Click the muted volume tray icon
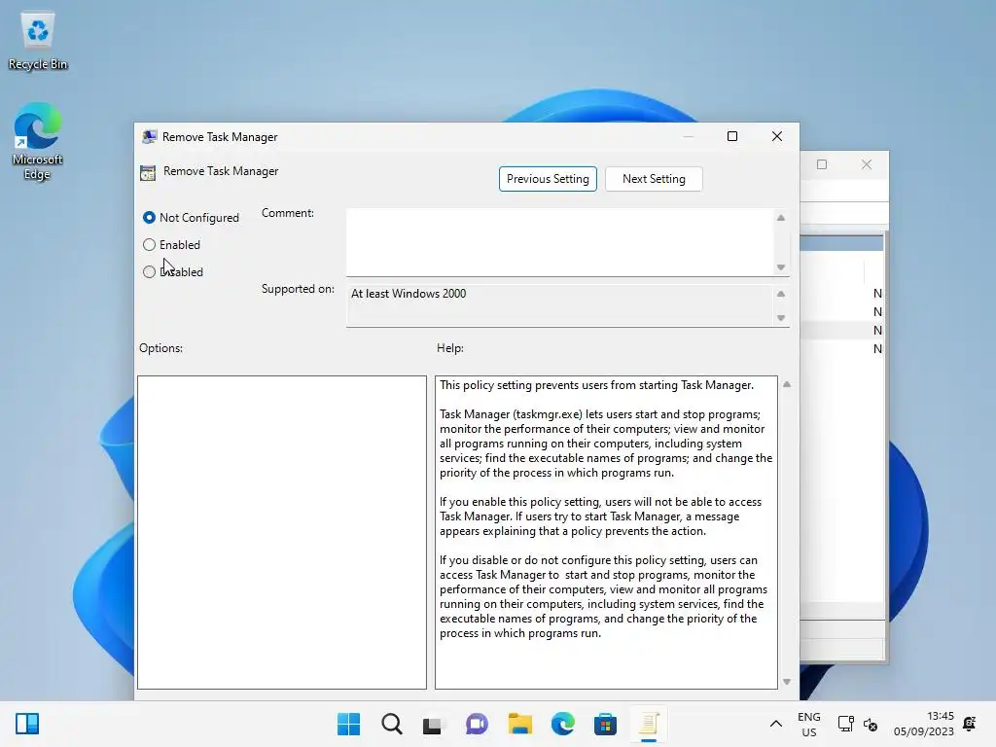The width and height of the screenshot is (996, 747). (x=871, y=724)
